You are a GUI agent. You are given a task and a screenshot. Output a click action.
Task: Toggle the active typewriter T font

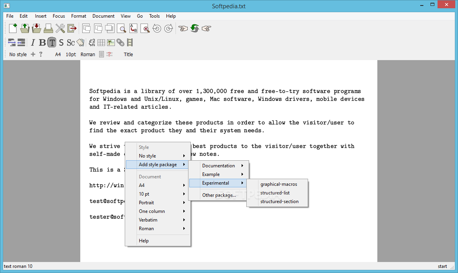pos(52,42)
